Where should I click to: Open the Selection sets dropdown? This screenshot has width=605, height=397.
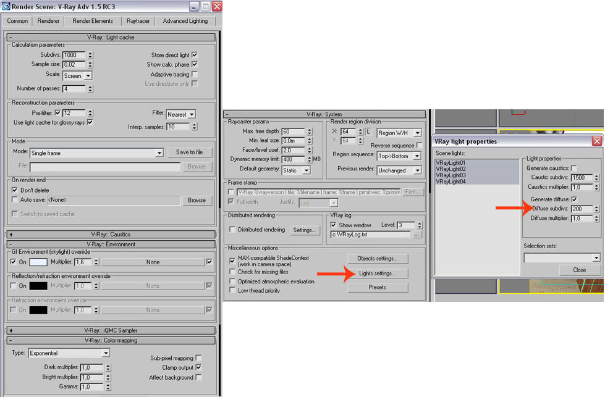point(562,257)
